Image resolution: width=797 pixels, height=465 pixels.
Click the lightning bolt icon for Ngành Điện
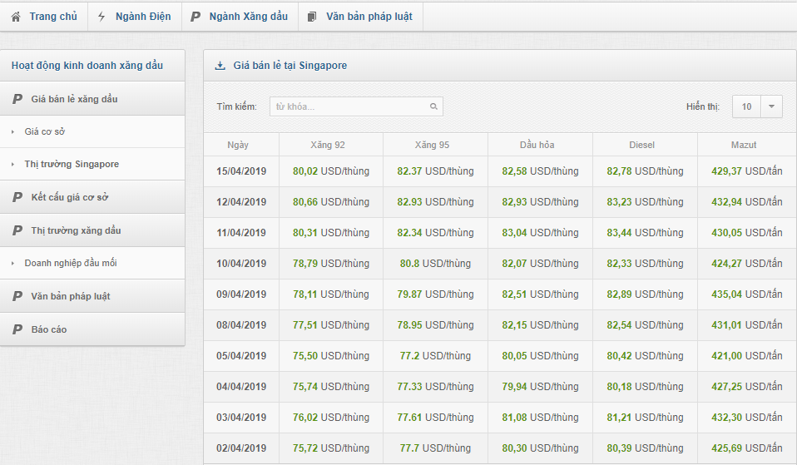point(101,17)
